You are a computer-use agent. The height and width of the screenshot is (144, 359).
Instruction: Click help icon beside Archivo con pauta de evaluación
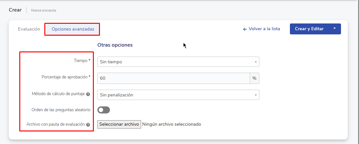[88, 124]
